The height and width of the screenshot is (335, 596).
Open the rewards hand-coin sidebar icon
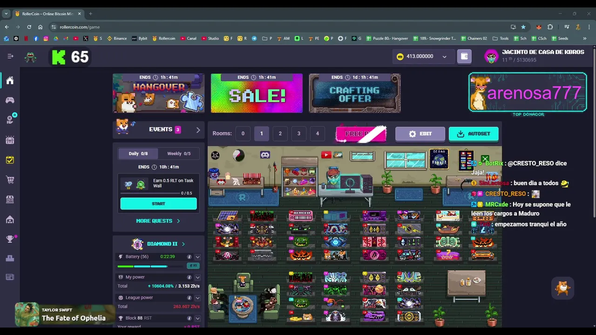coord(10,120)
